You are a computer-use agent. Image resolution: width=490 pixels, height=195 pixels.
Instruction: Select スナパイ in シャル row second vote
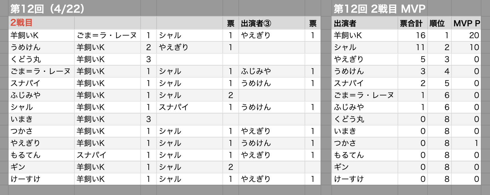(x=190, y=107)
